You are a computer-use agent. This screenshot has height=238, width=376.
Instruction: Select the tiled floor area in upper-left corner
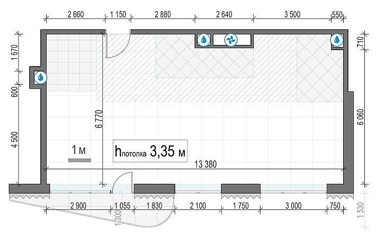[73, 61]
